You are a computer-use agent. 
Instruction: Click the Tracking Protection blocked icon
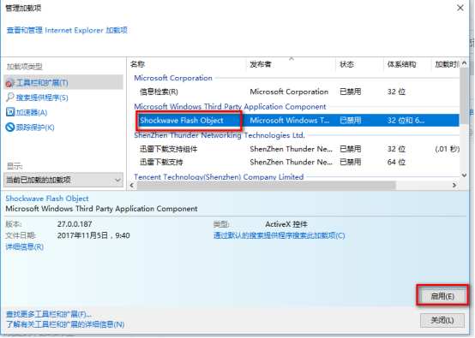(x=10, y=127)
